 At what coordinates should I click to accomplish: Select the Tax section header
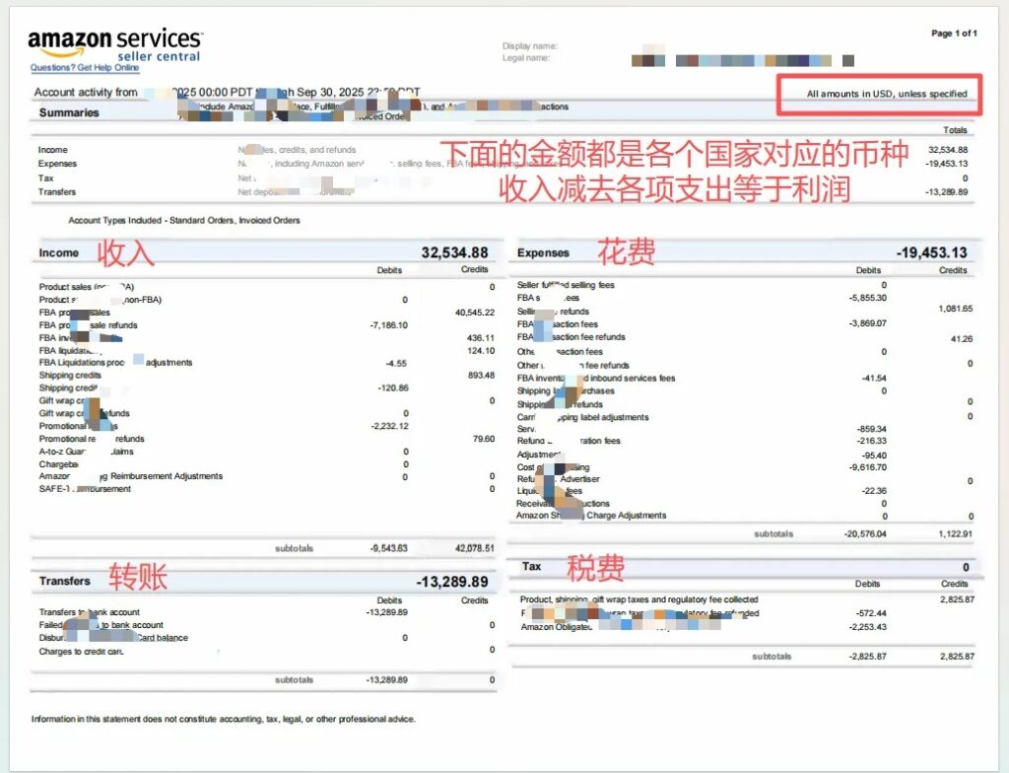point(533,565)
